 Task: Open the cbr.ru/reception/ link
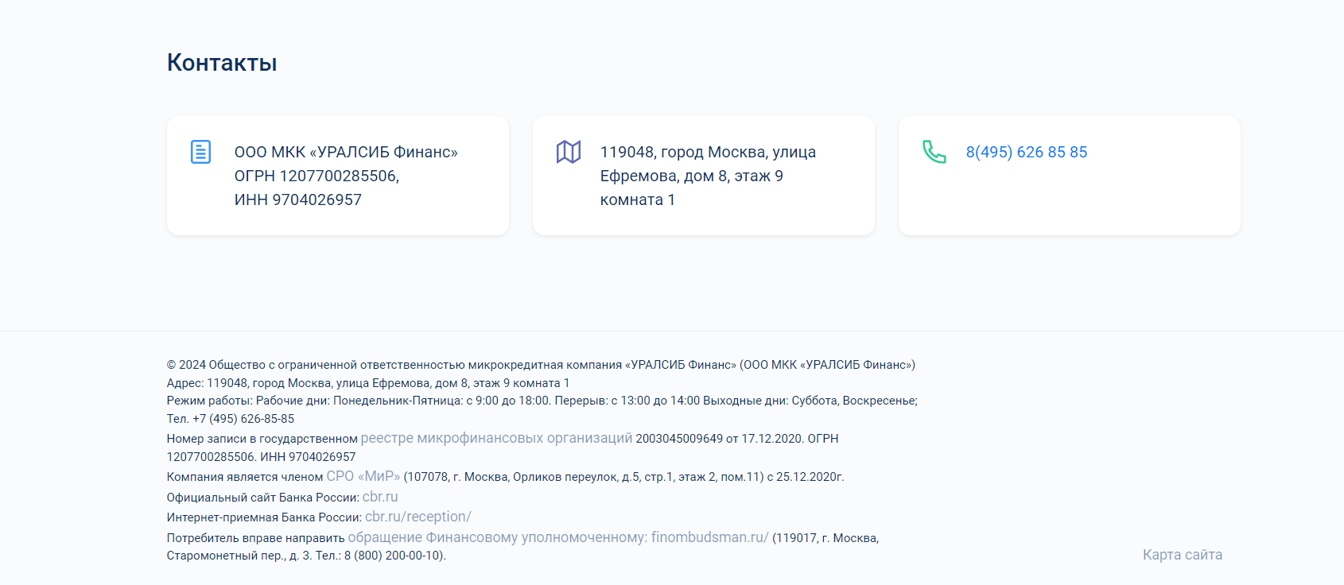418,517
